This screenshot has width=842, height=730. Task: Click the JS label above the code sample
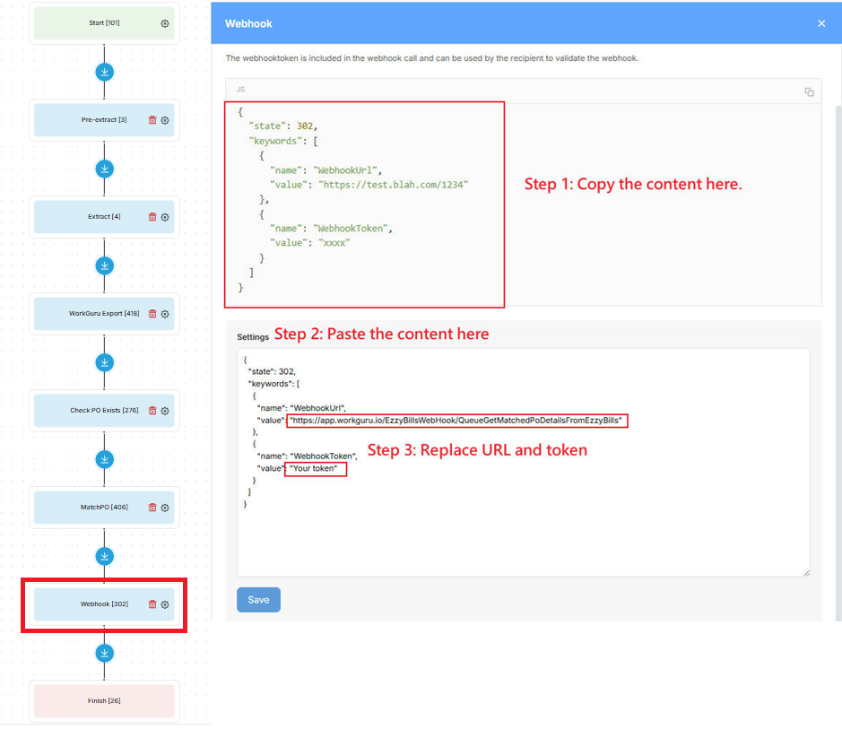click(240, 89)
